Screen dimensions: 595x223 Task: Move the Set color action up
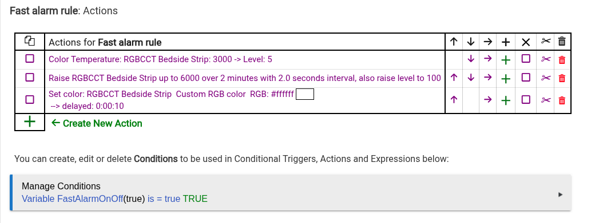(454, 100)
